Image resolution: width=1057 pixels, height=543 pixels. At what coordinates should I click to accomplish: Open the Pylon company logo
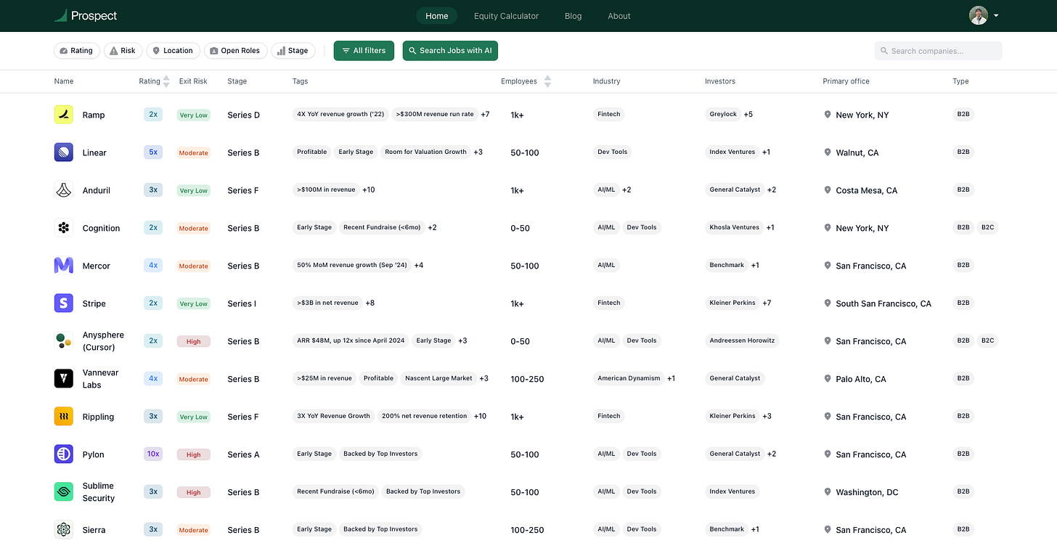tap(64, 454)
